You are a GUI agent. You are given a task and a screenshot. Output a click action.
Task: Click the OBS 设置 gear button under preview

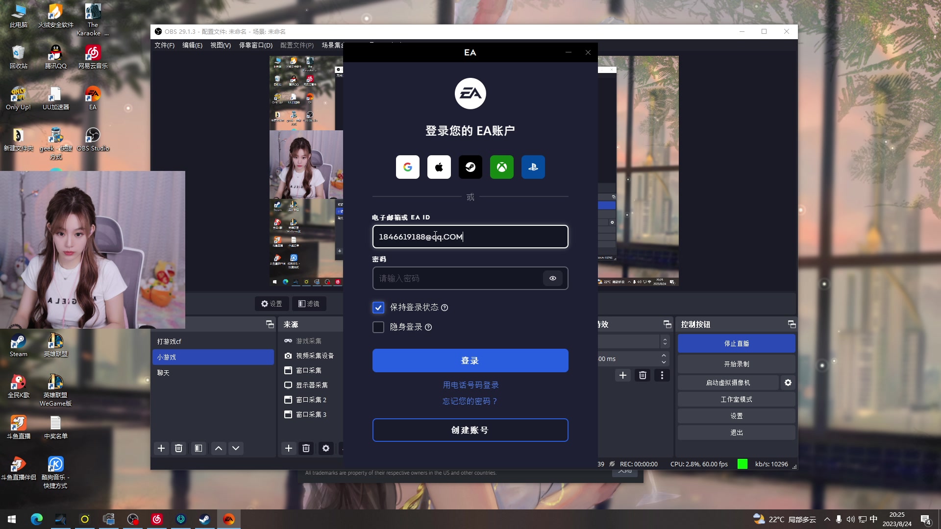272,304
